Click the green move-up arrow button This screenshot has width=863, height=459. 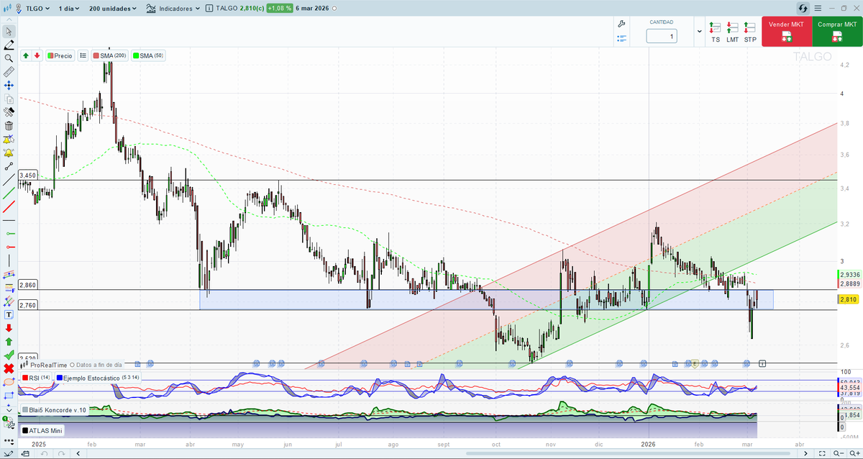[x=26, y=55]
